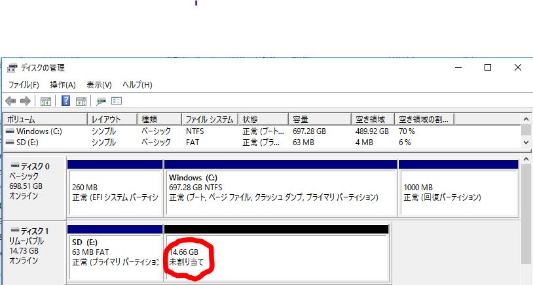533x285 pixels.
Task: Click the disk icon next to ディスク 0
Action: click(15, 165)
